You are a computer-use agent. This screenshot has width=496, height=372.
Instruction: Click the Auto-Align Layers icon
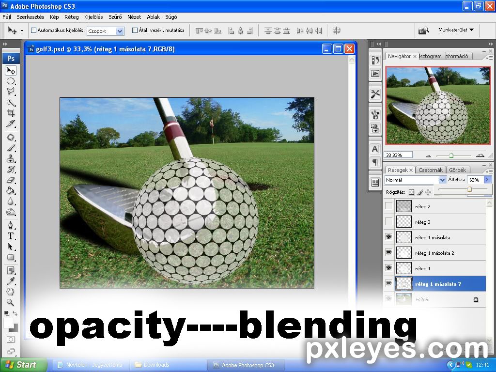(337, 31)
